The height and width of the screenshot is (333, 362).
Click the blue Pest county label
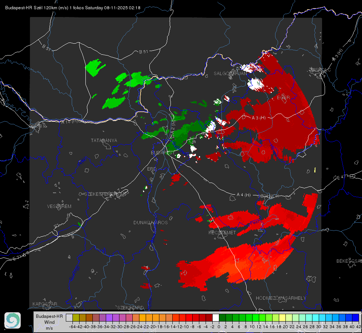pos(256,222)
